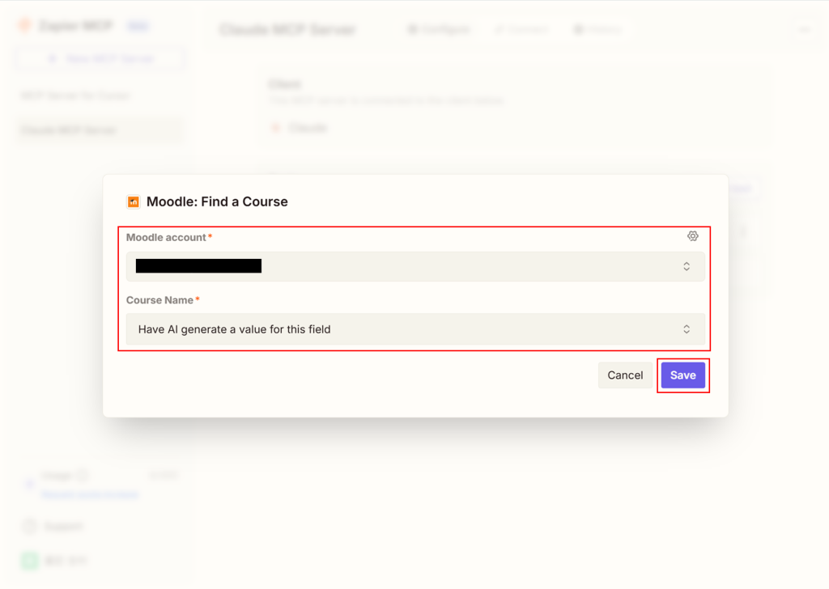Switch to the History tab
829x589 pixels.
tap(597, 30)
